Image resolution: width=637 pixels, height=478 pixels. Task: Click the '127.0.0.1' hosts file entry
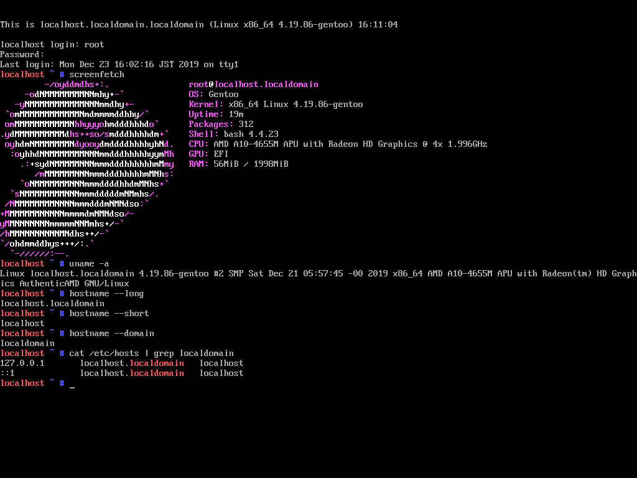click(23, 363)
